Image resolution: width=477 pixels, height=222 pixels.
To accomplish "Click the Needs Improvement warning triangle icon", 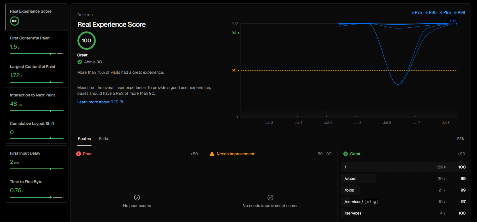I will click(x=212, y=154).
